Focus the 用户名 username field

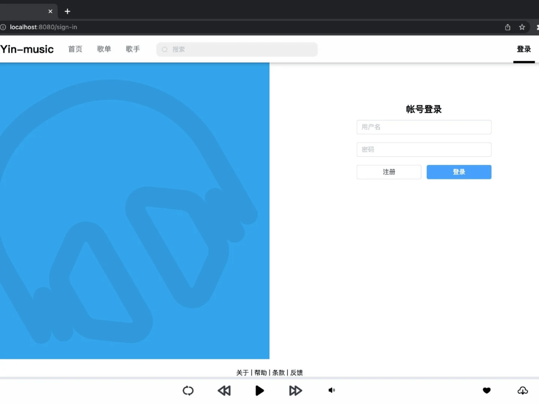[x=424, y=127]
